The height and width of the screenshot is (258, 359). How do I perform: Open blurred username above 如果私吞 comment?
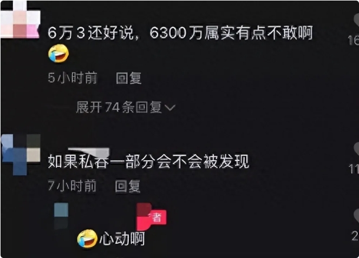(x=89, y=151)
